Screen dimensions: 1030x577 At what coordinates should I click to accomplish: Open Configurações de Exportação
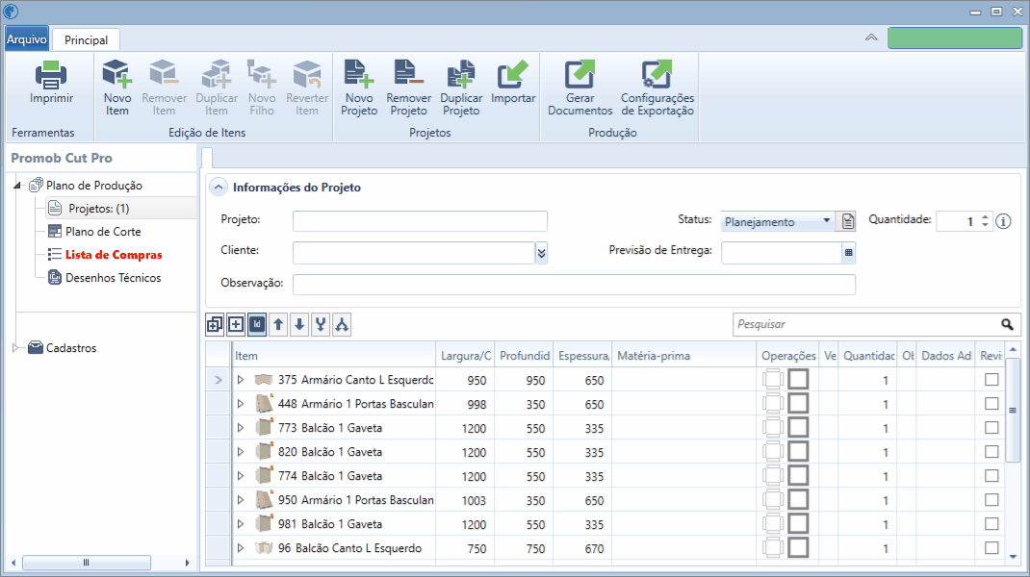tap(657, 73)
